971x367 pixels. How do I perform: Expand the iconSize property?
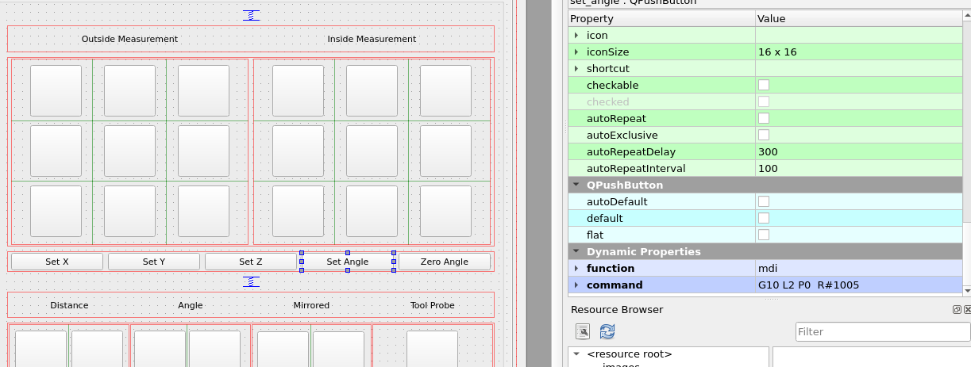pyautogui.click(x=576, y=52)
